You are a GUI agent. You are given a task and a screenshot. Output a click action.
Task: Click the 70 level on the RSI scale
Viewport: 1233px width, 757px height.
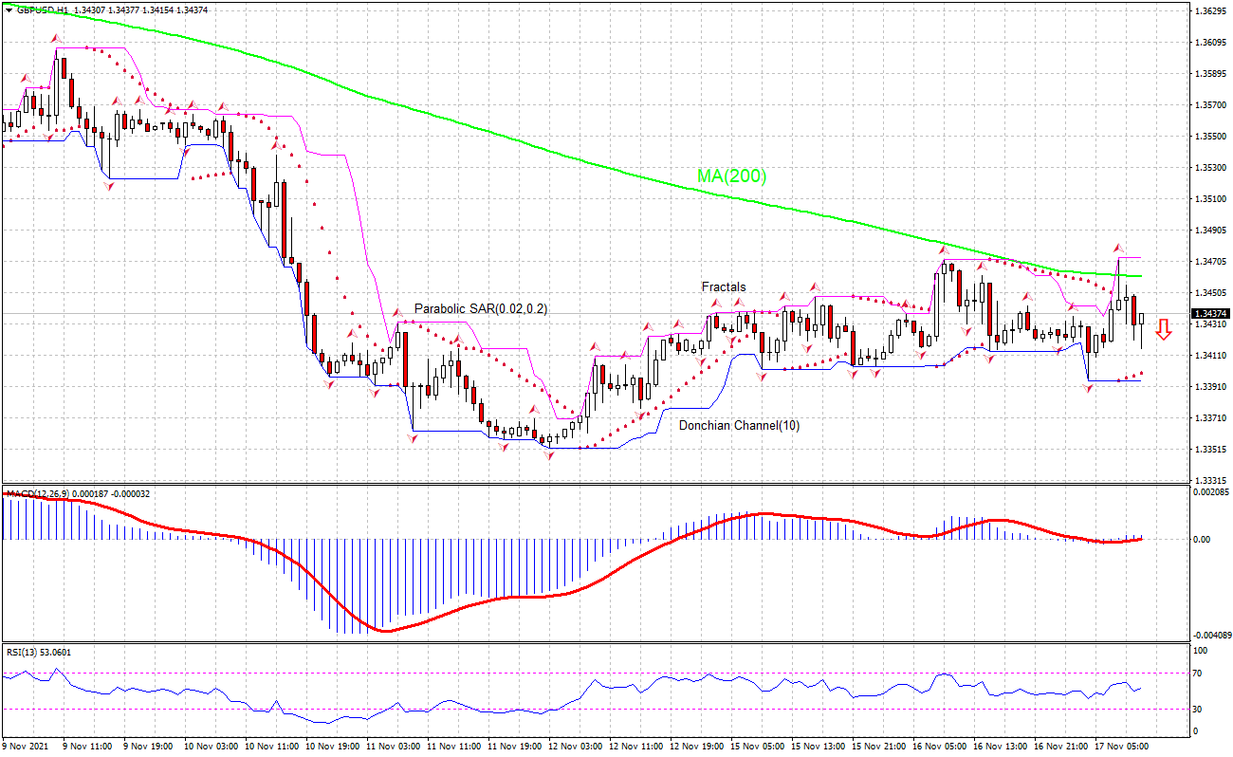pos(1199,673)
